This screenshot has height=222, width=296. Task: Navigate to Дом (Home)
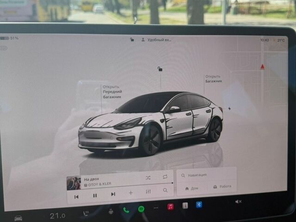192,188
